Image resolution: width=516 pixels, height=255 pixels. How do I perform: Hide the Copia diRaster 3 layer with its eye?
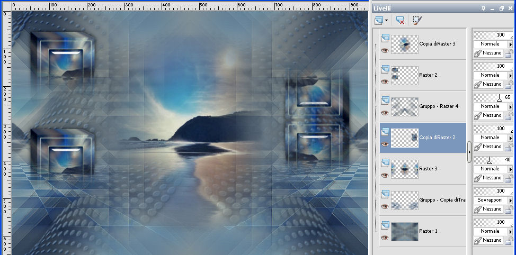click(385, 51)
